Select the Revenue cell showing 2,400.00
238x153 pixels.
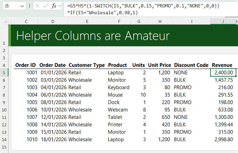pos(223,72)
